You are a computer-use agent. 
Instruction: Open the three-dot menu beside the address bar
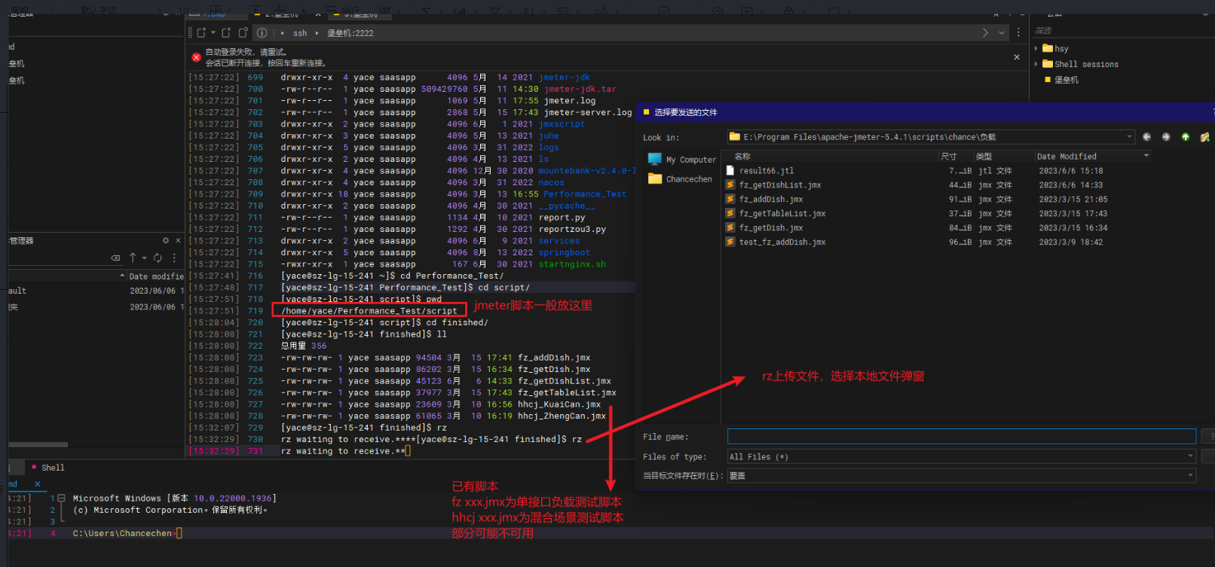(1018, 32)
